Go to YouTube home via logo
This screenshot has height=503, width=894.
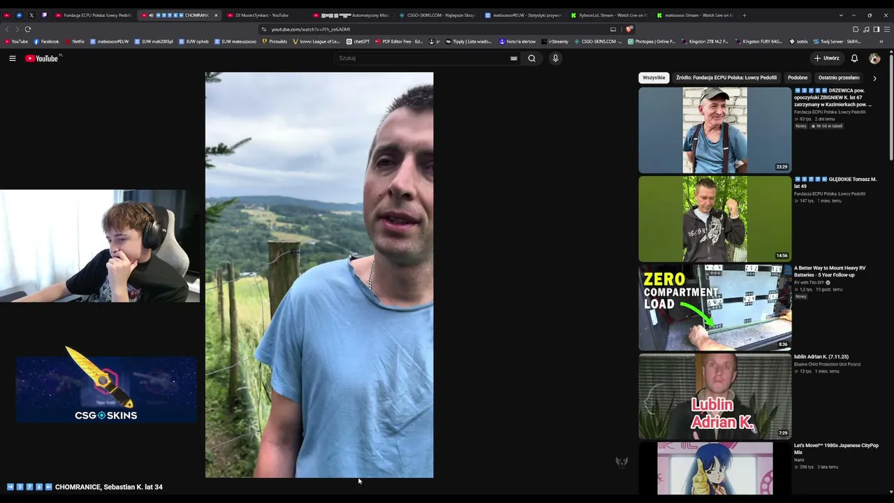click(x=42, y=59)
